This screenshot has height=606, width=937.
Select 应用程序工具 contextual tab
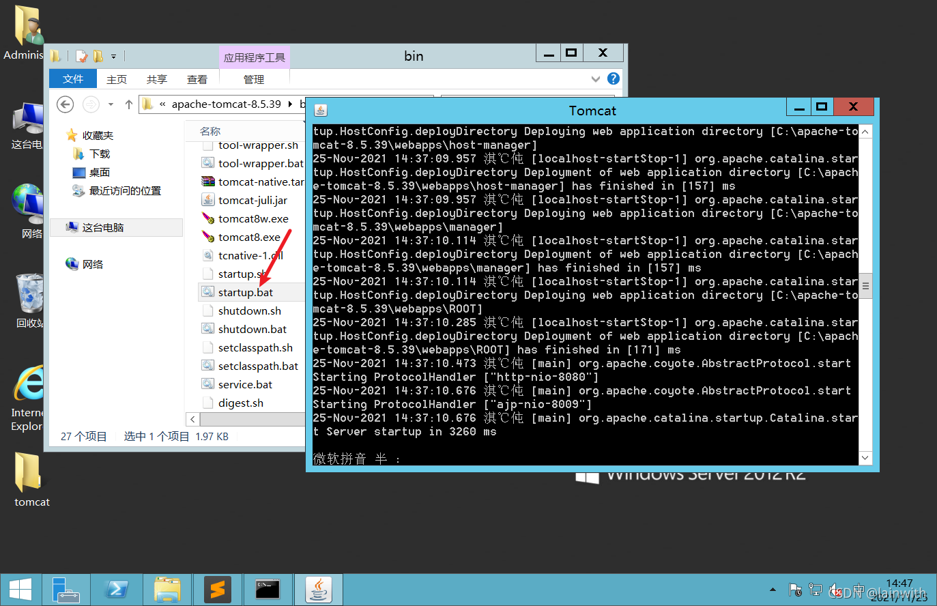(x=255, y=57)
